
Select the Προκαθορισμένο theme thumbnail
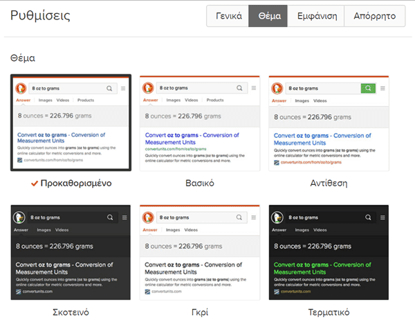click(71, 123)
